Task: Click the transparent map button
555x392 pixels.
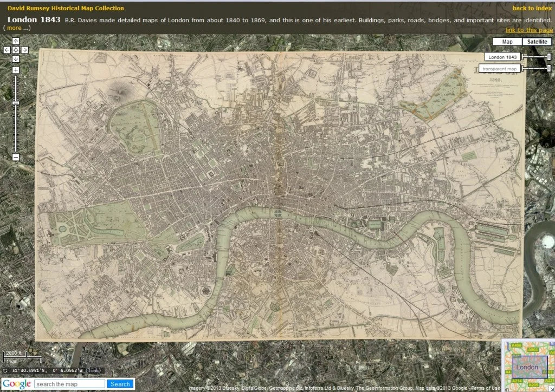Action: [499, 69]
